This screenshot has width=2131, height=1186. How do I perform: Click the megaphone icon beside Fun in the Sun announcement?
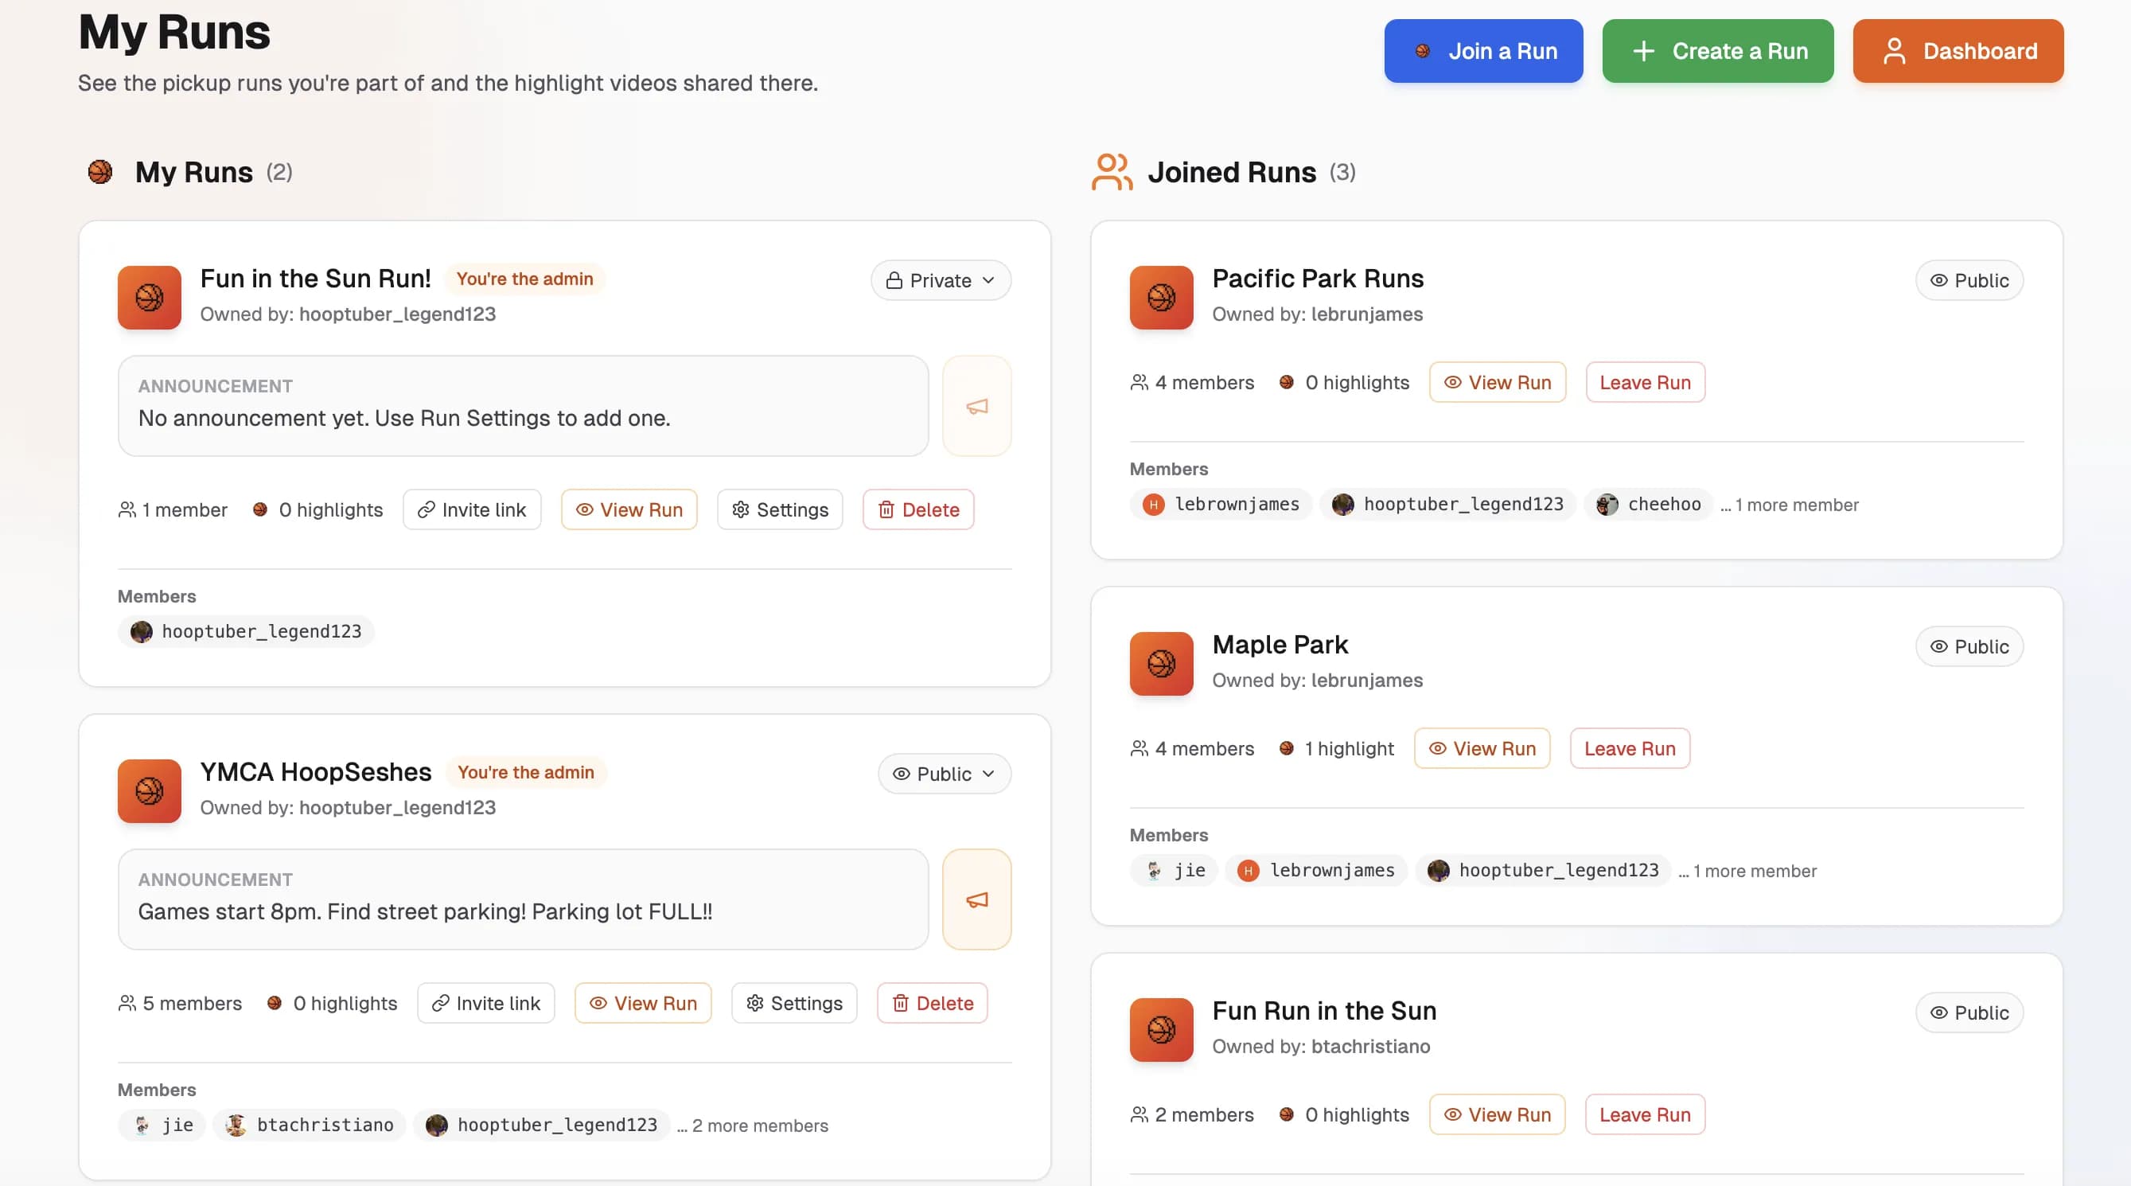click(976, 405)
